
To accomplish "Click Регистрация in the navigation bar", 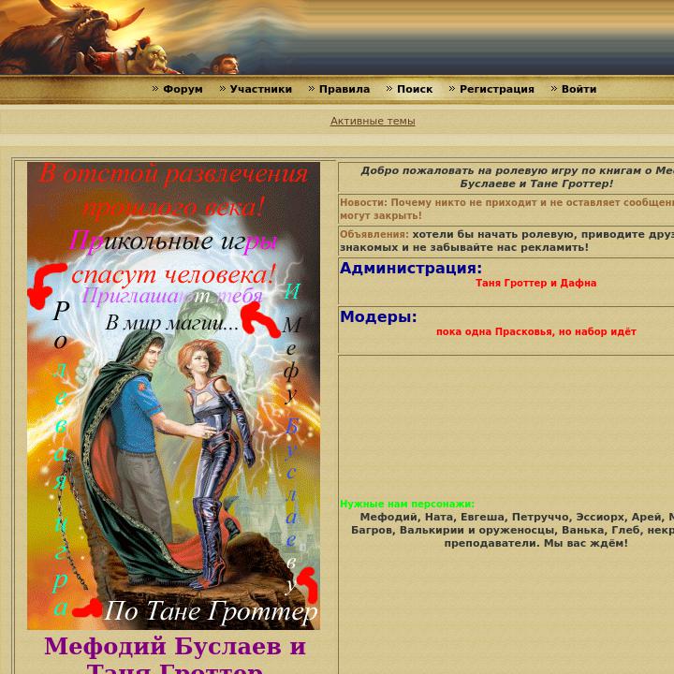I will 496,89.
